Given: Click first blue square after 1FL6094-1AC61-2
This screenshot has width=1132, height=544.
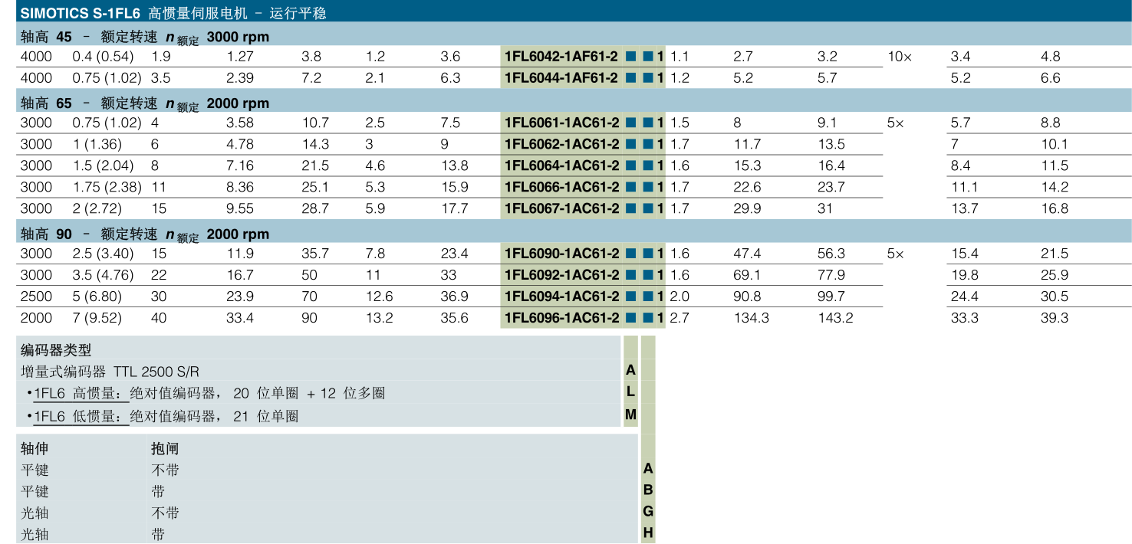Looking at the screenshot, I should tap(630, 297).
